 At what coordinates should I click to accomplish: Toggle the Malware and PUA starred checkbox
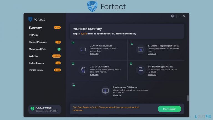coord(73,85)
